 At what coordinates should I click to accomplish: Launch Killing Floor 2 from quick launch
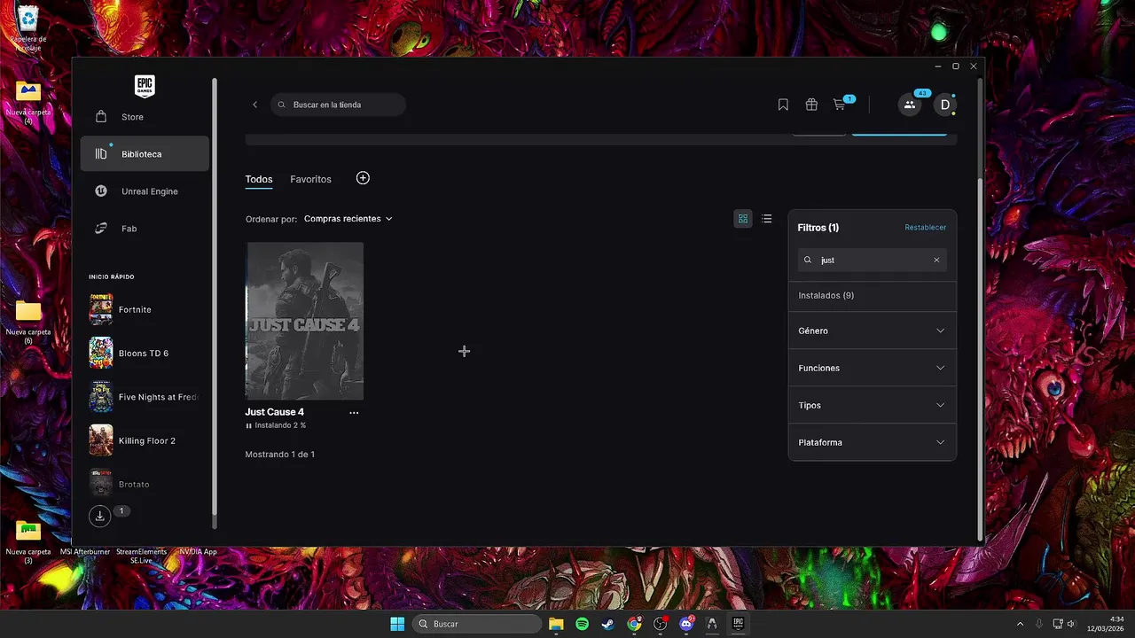pyautogui.click(x=145, y=440)
